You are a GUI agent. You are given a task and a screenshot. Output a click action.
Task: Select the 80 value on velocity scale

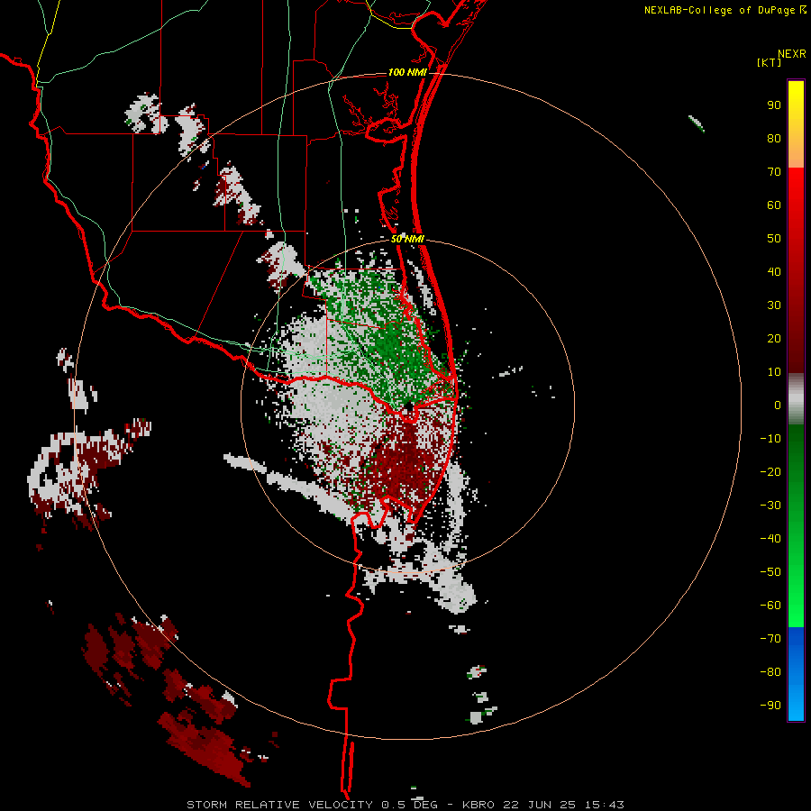coord(774,138)
